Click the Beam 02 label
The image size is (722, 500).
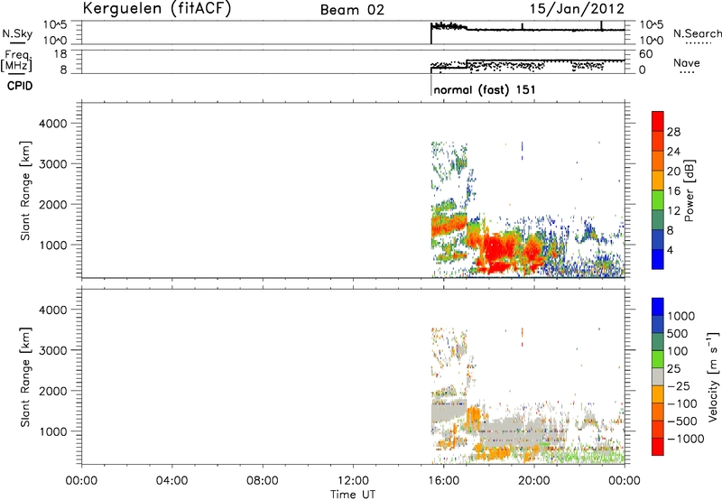tap(352, 10)
